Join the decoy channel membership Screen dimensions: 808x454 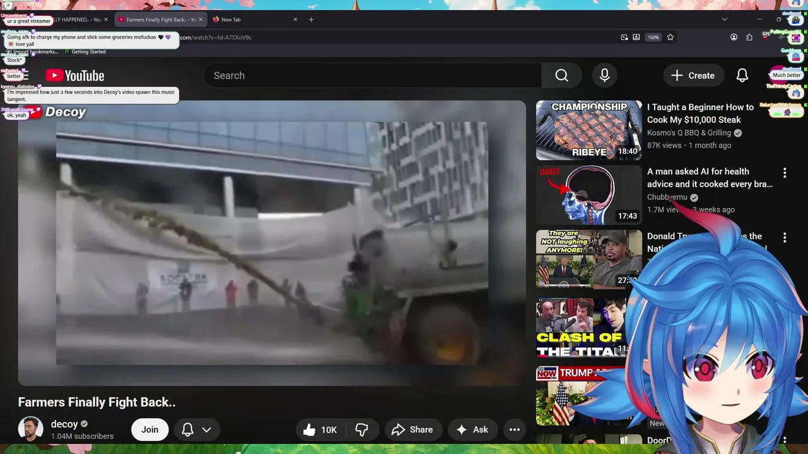(x=150, y=429)
